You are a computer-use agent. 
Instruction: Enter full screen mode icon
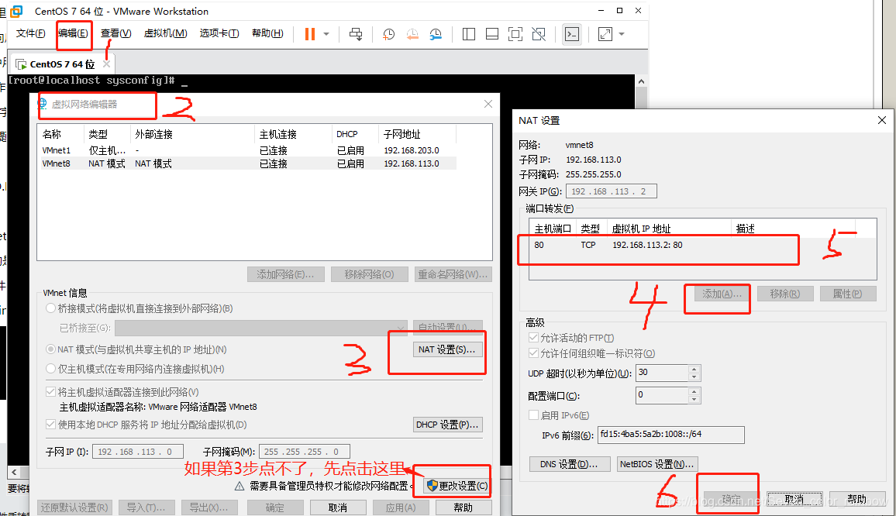(515, 34)
